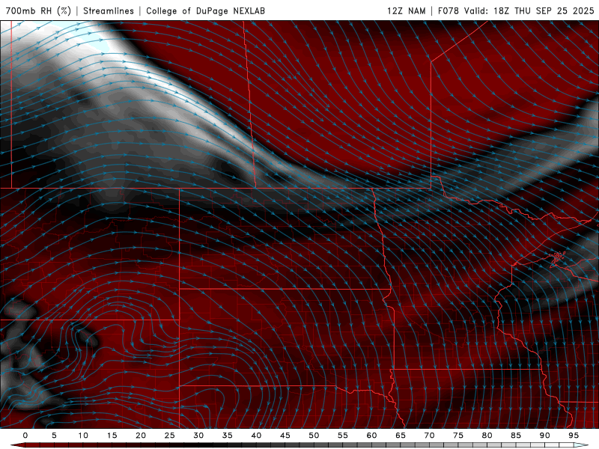Click the colorbar label '45'
This screenshot has width=599, height=449.
tap(285, 436)
